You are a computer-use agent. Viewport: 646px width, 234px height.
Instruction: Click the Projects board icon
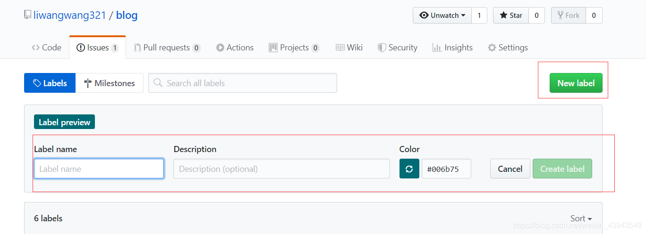273,48
